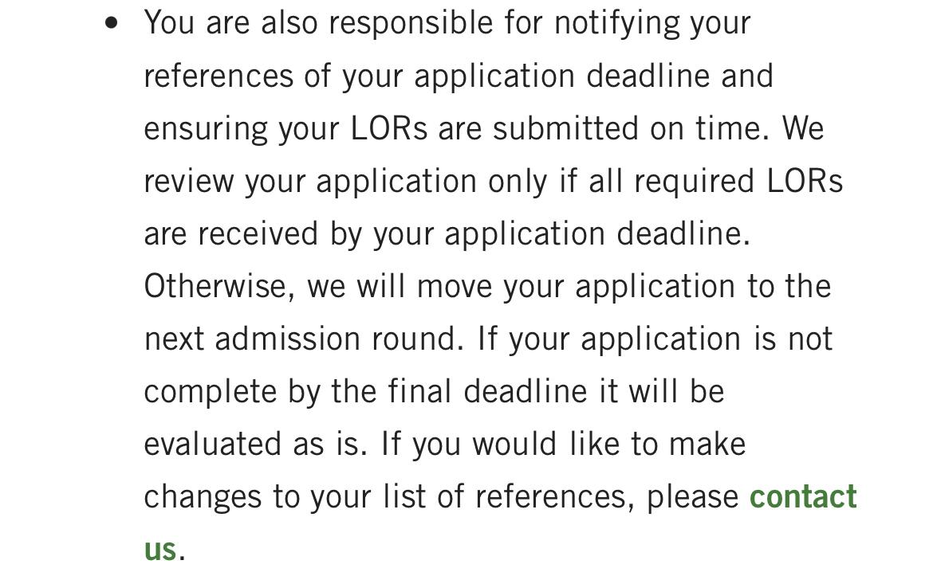Click the green "us" link text
This screenshot has height=572, width=933.
pyautogui.click(x=159, y=549)
